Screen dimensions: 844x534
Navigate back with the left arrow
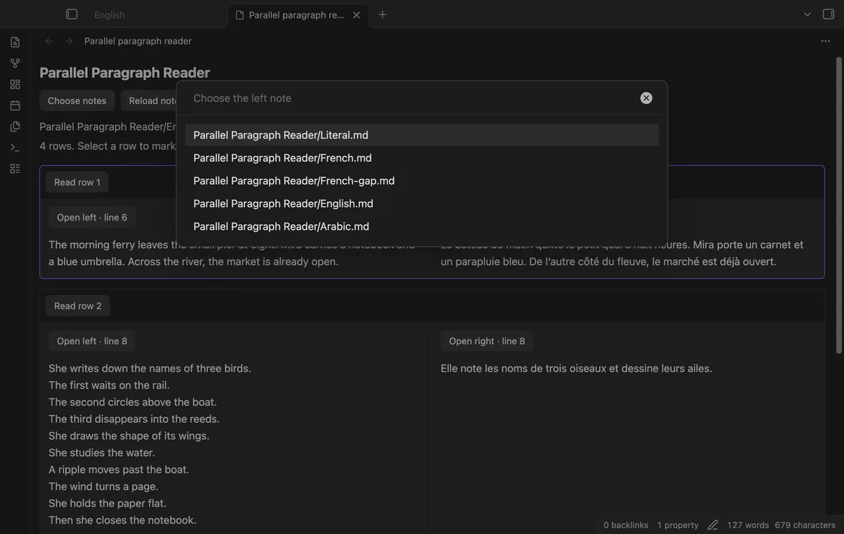tap(49, 41)
